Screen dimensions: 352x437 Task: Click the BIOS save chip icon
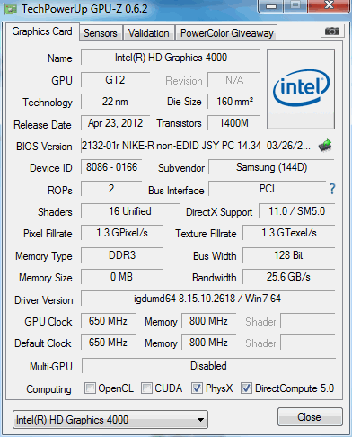pyautogui.click(x=325, y=146)
